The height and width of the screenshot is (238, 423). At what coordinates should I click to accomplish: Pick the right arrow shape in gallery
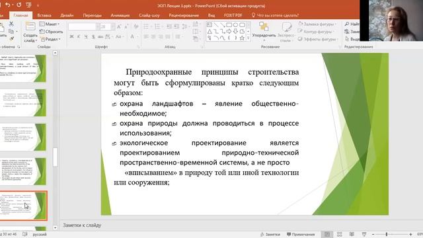click(x=229, y=31)
